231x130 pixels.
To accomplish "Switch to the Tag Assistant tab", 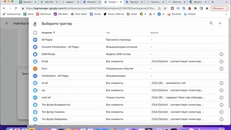I will point(134,2).
